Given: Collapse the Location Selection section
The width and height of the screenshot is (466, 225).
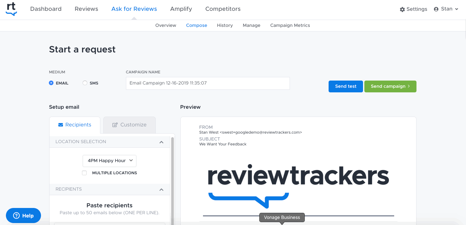Looking at the screenshot, I should click(161, 142).
